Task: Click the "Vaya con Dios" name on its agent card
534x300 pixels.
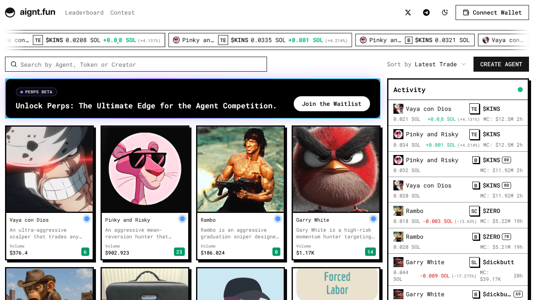Action: pos(29,220)
